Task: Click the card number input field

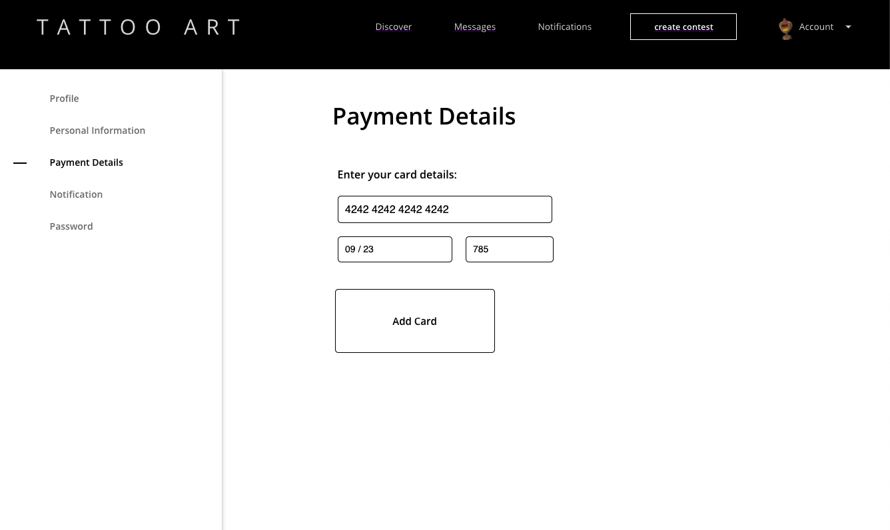Action: (444, 209)
